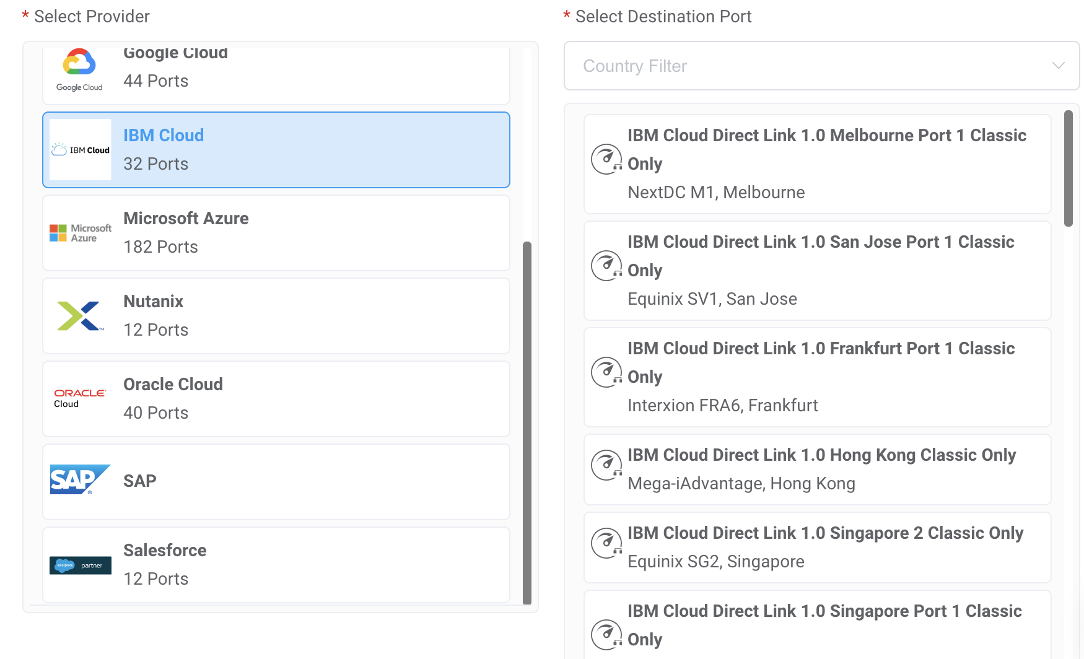Screen dimensions: 1084x659
Task: Click the Salesforce partner logo icon
Action: [x=81, y=565]
